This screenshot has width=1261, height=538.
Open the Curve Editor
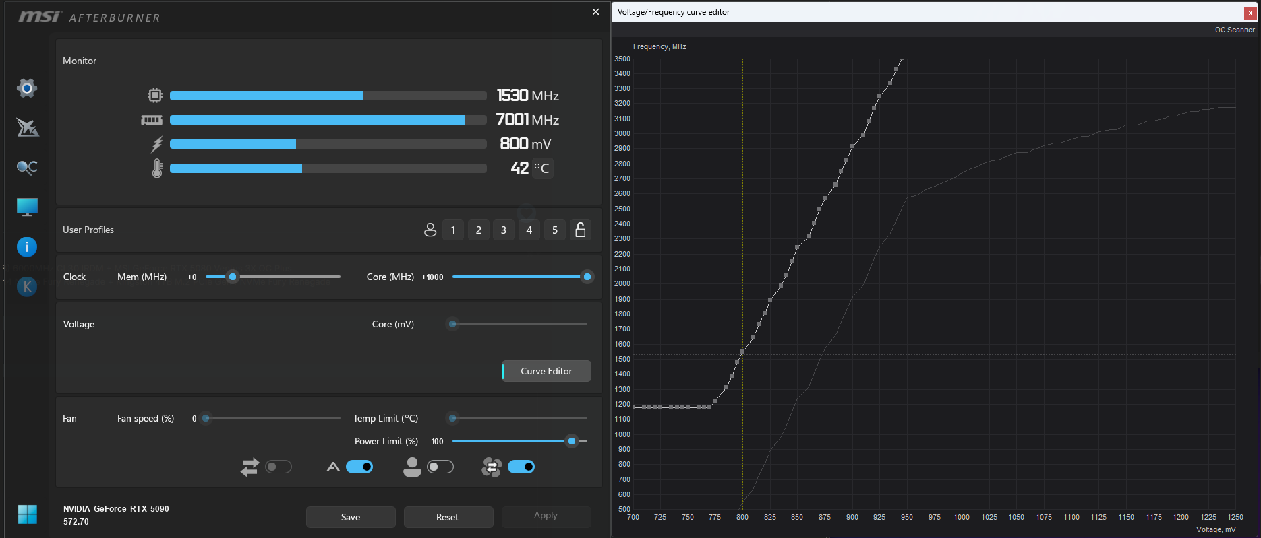[x=546, y=371]
